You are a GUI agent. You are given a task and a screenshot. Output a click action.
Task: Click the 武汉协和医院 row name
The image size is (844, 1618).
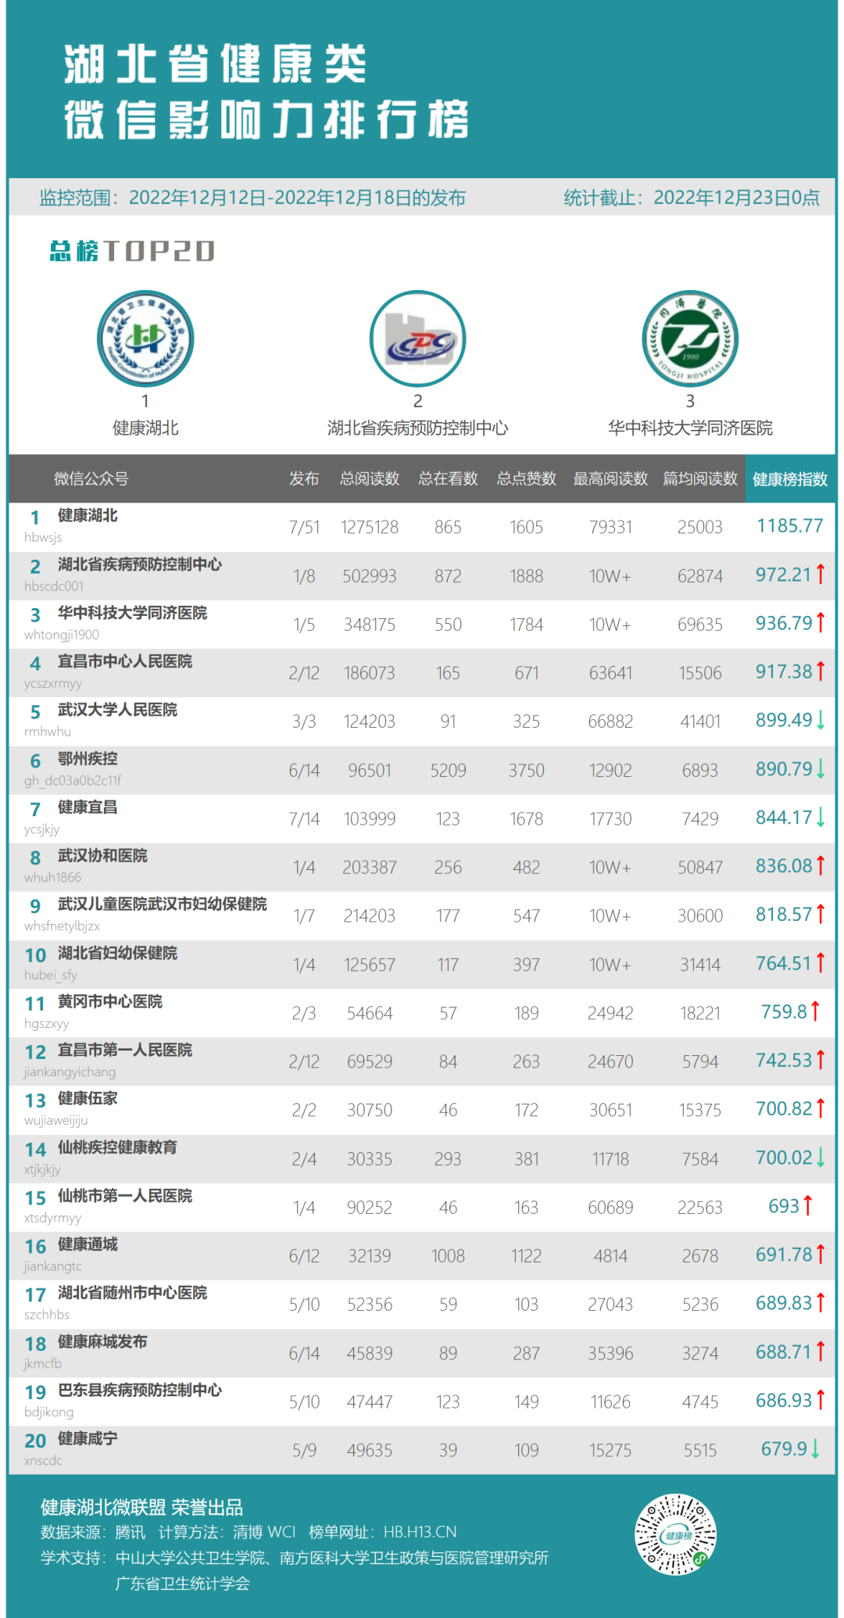tap(102, 856)
